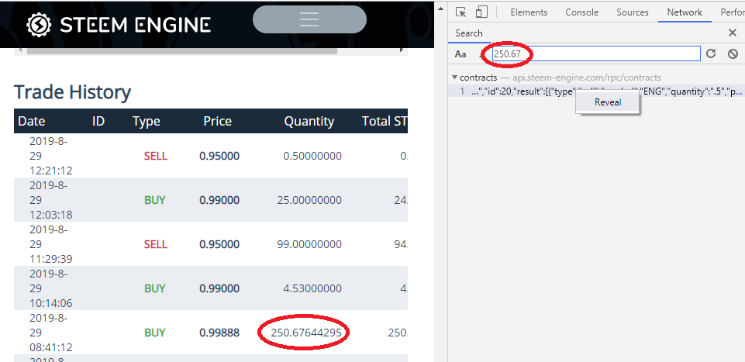Select the inspect element picker icon

point(460,12)
